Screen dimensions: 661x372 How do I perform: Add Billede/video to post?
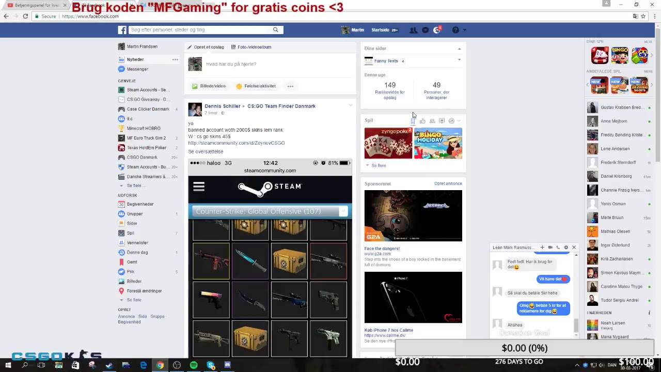[209, 86]
